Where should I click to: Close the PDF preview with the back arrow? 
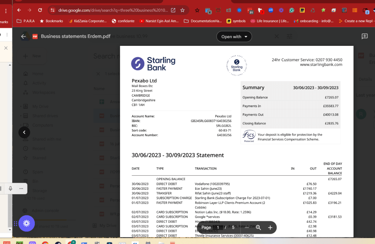tap(23, 36)
